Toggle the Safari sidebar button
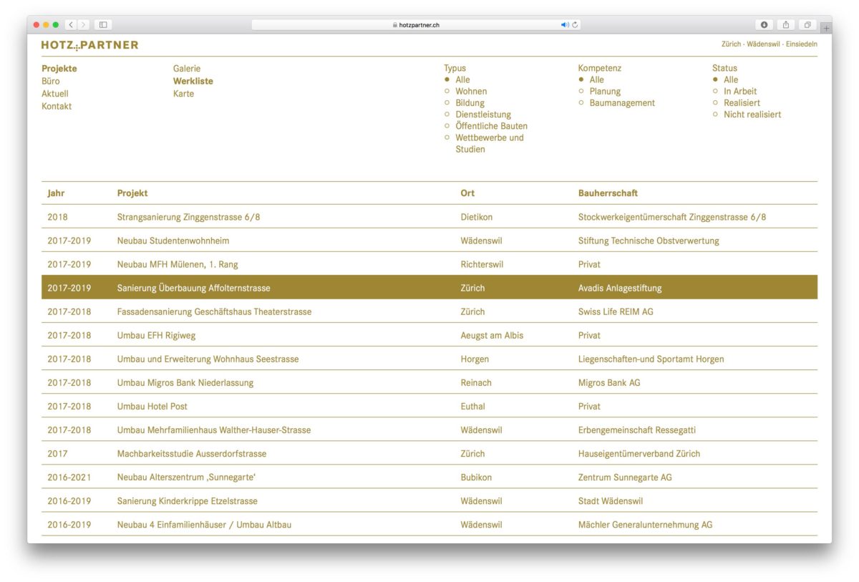This screenshot has height=582, width=859. 103,25
